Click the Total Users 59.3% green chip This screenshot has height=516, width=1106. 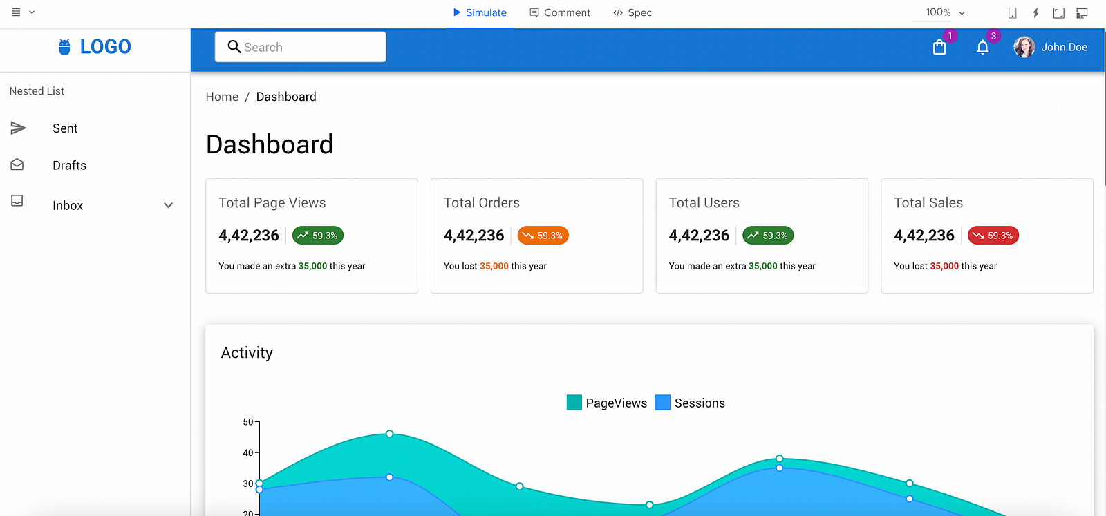[768, 236]
